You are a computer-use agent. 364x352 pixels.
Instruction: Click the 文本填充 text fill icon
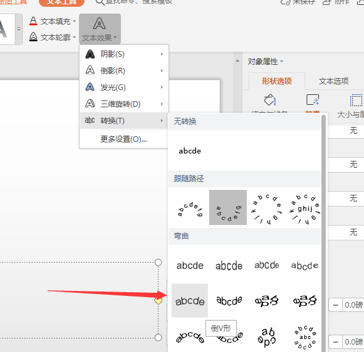(x=33, y=21)
